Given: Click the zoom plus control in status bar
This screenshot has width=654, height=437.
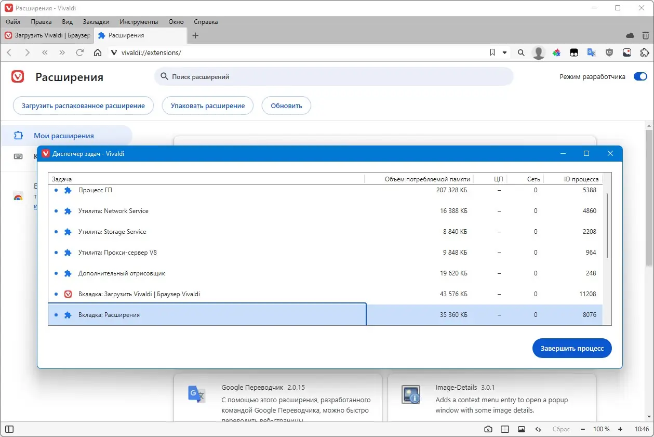Looking at the screenshot, I should point(620,429).
